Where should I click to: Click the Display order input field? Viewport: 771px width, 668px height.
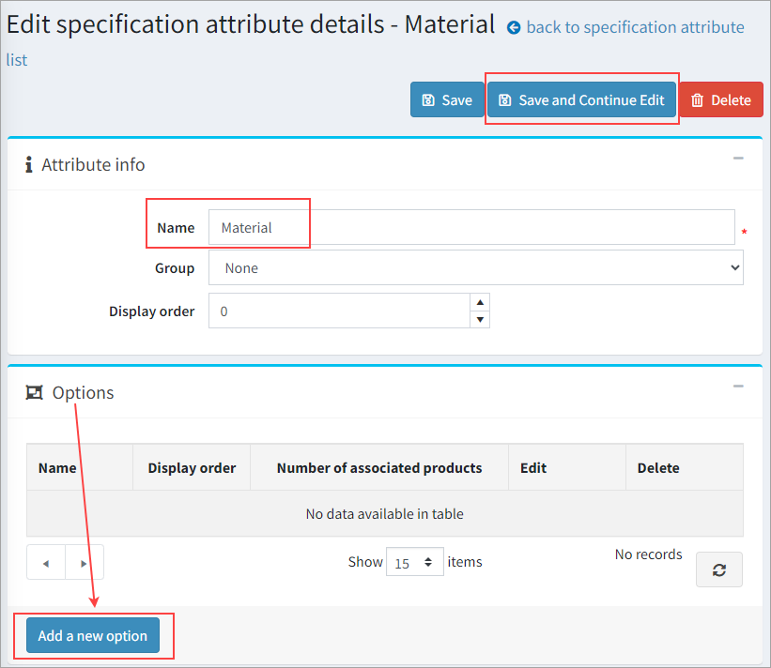click(338, 311)
